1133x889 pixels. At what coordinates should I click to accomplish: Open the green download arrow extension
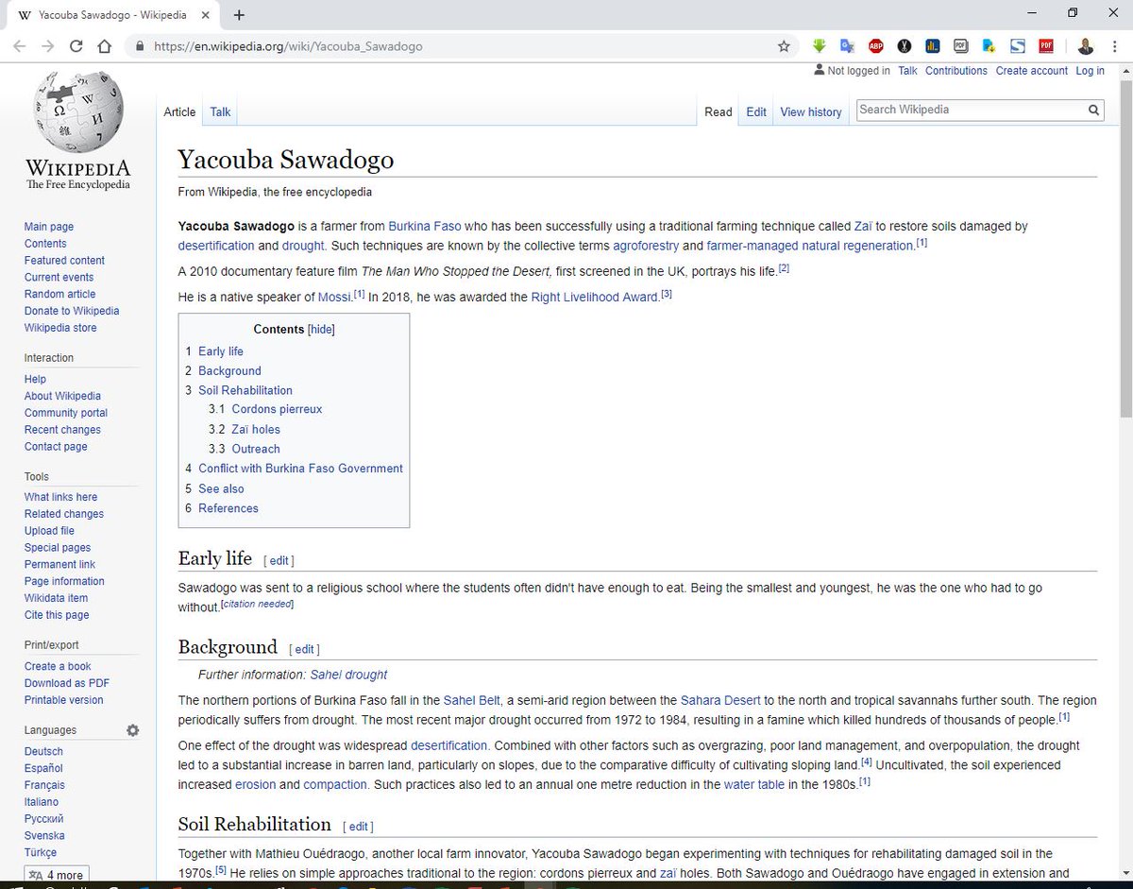coord(820,45)
